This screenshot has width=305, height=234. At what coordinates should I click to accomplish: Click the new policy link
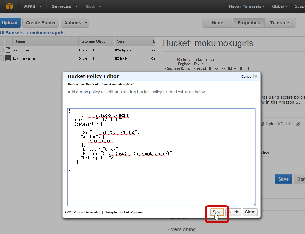tap(90, 92)
